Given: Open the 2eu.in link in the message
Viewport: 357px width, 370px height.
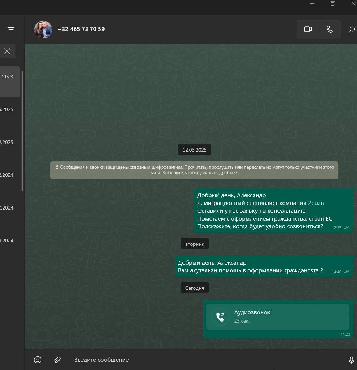Looking at the screenshot, I should point(316,203).
